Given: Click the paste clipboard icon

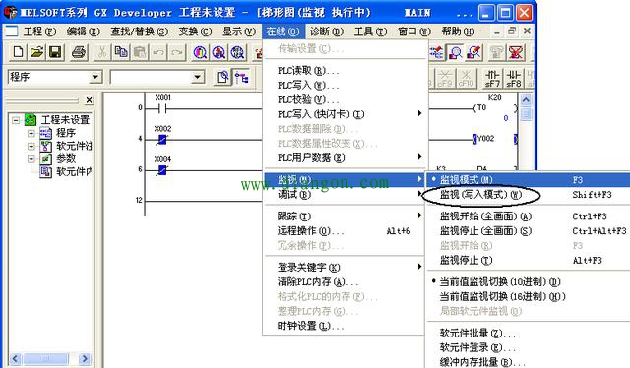Looking at the screenshot, I should (x=140, y=52).
